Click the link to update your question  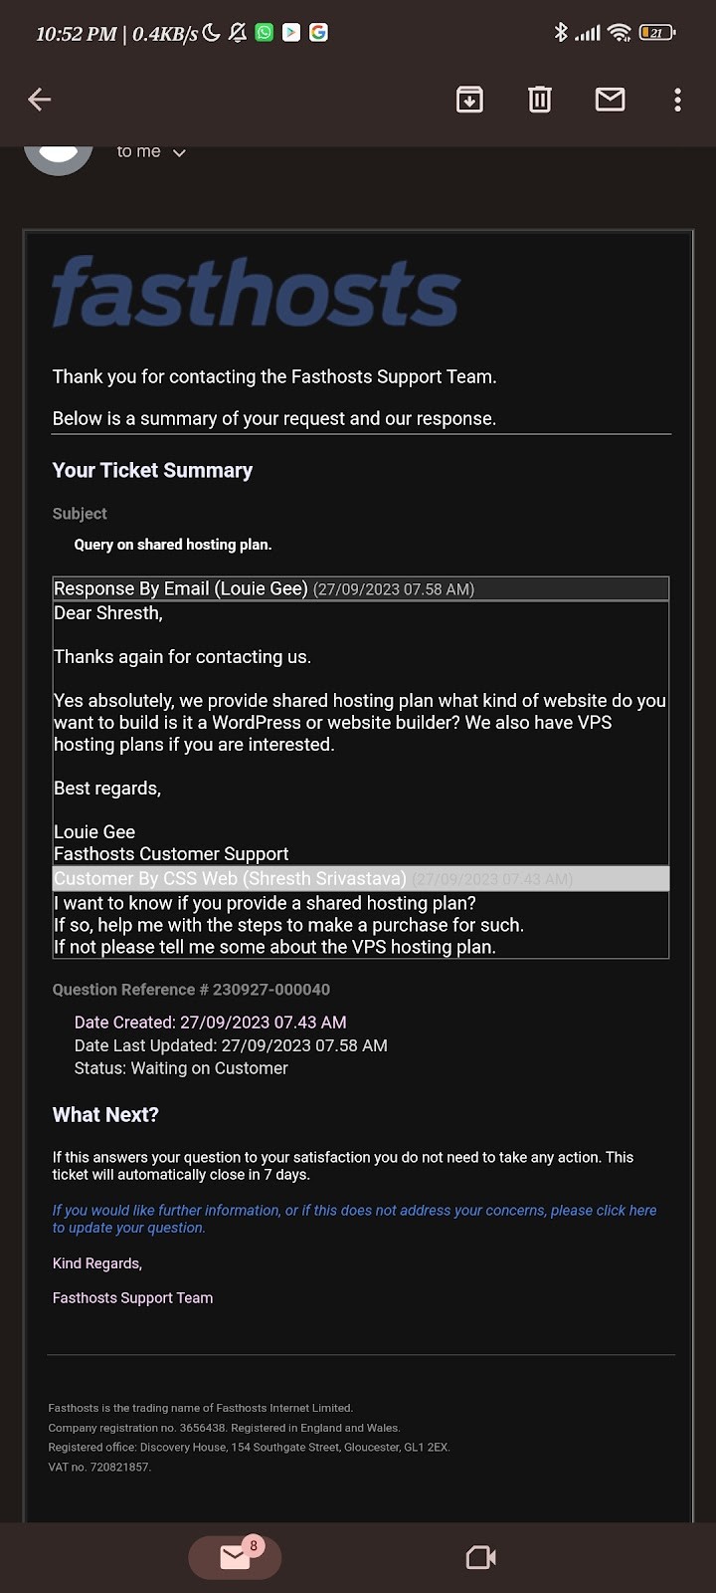[354, 1219]
